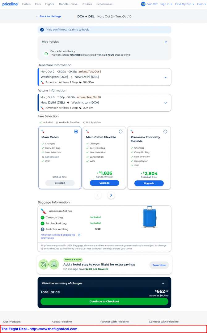Open the Experiences menu item
The width and height of the screenshot is (207, 333).
click(104, 4)
